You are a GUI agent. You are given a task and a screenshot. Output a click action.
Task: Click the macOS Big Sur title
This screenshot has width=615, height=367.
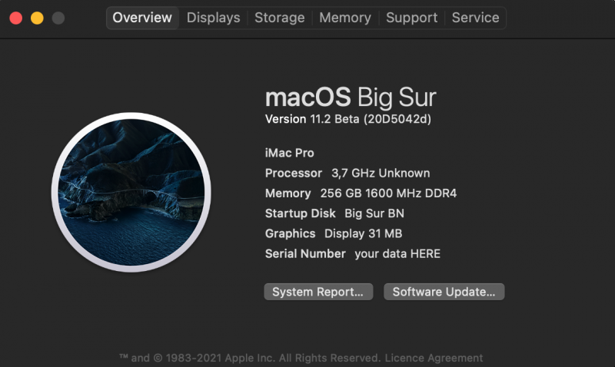point(350,98)
